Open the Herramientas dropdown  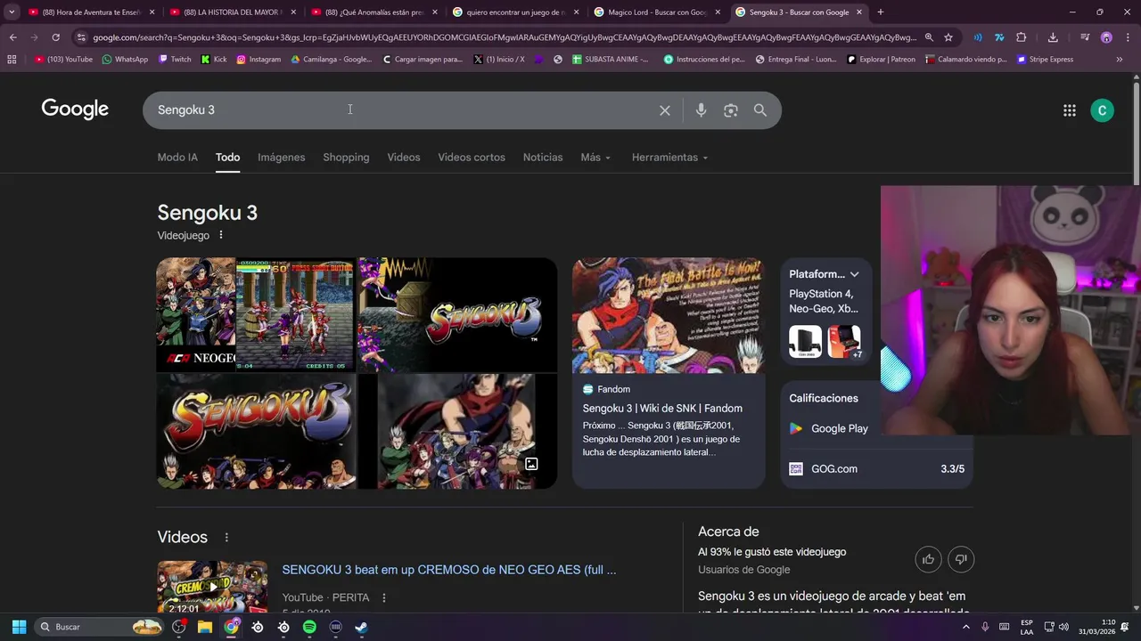669,158
